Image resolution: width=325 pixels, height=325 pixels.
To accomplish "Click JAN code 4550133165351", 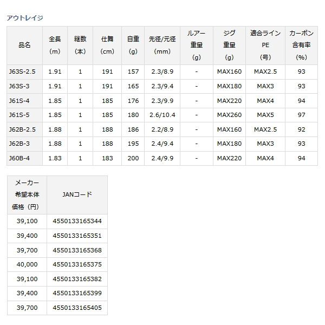I will 77,236.
